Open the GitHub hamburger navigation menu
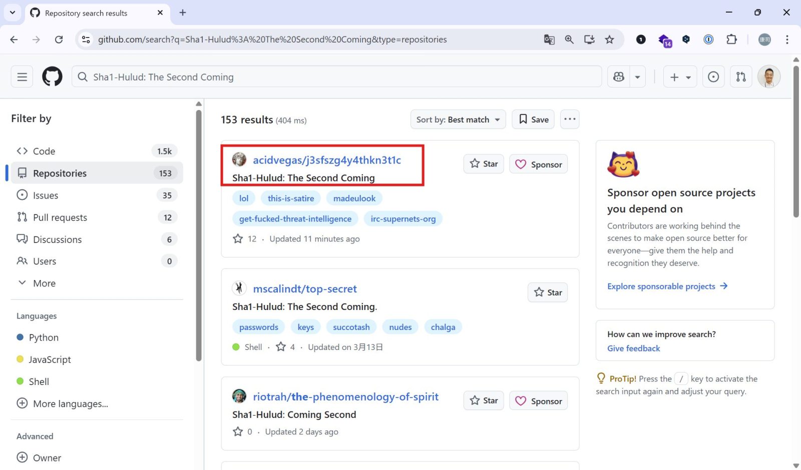This screenshot has width=801, height=470. [22, 77]
